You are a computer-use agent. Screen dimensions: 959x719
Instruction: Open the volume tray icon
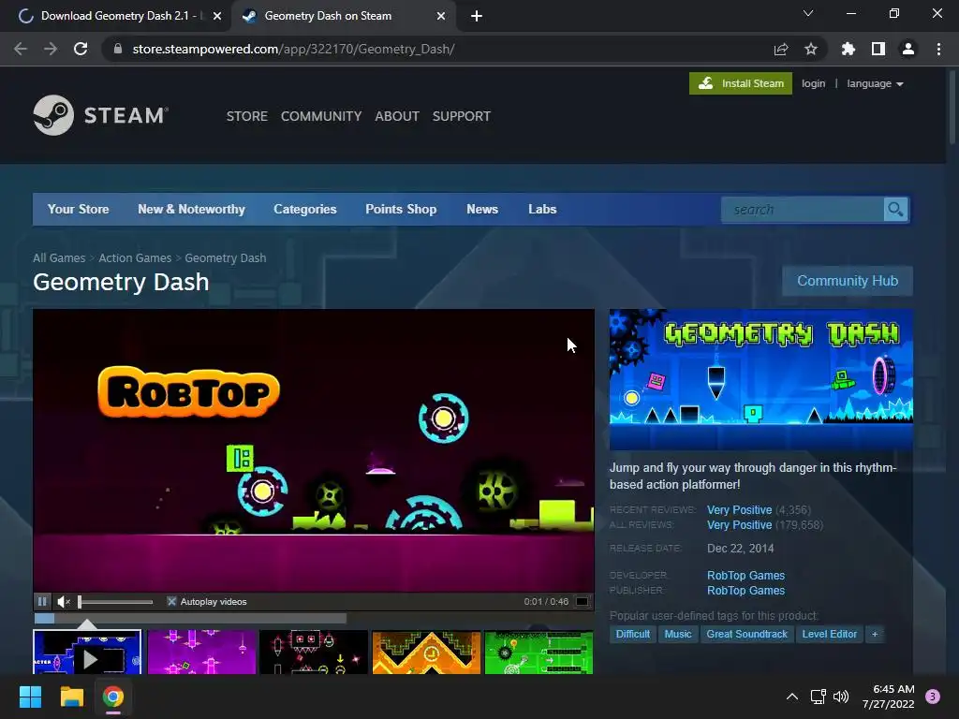pyautogui.click(x=841, y=697)
